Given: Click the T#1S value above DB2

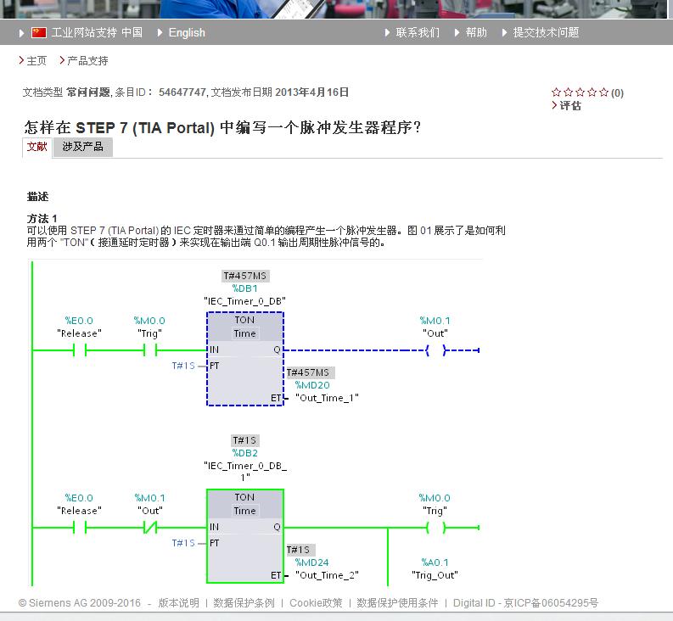Looking at the screenshot, I should 245,441.
